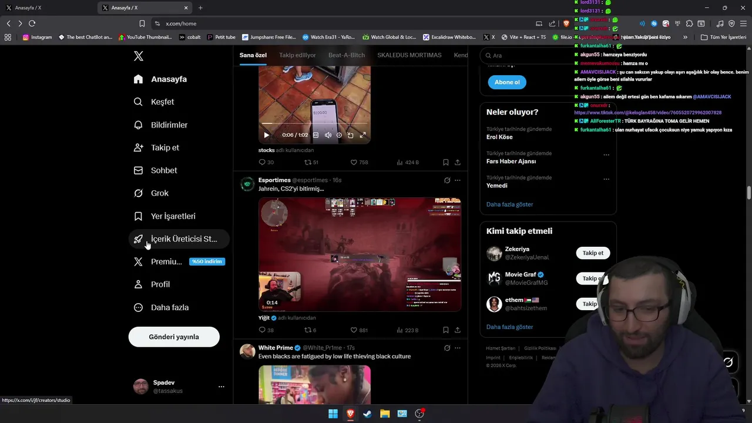Open more options on Esportimes post
Viewport: 752px width, 423px height.
coord(458,180)
